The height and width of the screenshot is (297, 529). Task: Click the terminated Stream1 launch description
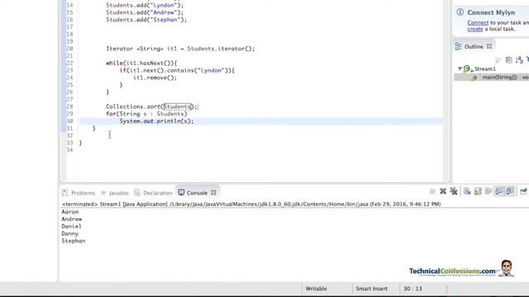pyautogui.click(x=251, y=204)
